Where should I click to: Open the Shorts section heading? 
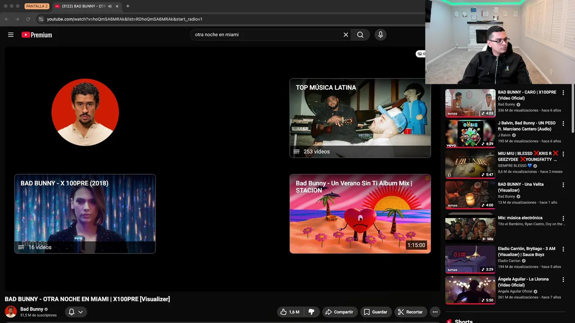464,321
